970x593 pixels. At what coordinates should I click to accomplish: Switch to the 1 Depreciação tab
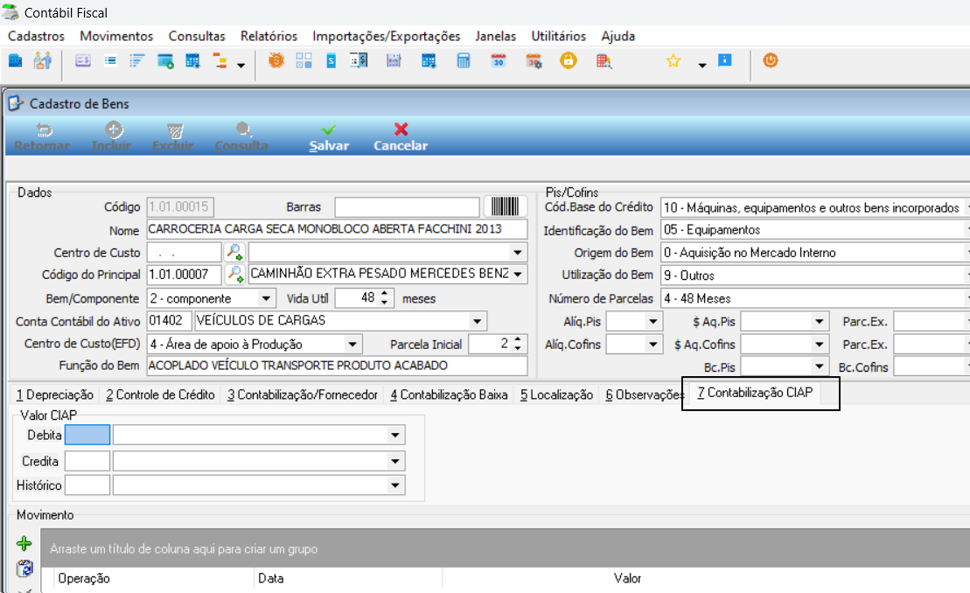click(54, 394)
